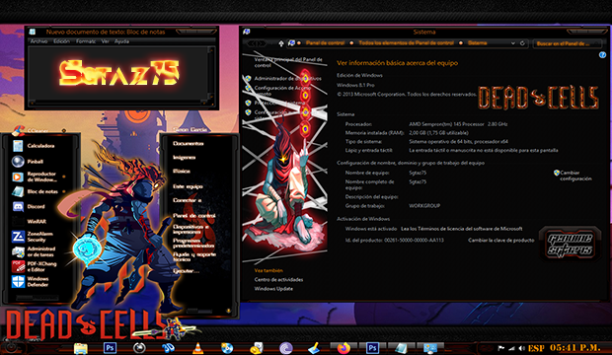Viewport: 612px width, 355px height.
Task: Open Windows Update link in Sistema
Action: pyautogui.click(x=273, y=289)
